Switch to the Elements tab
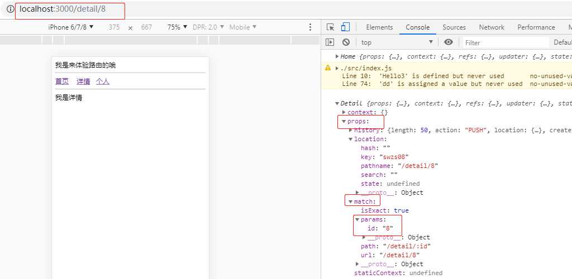The image size is (572, 279). (x=379, y=27)
